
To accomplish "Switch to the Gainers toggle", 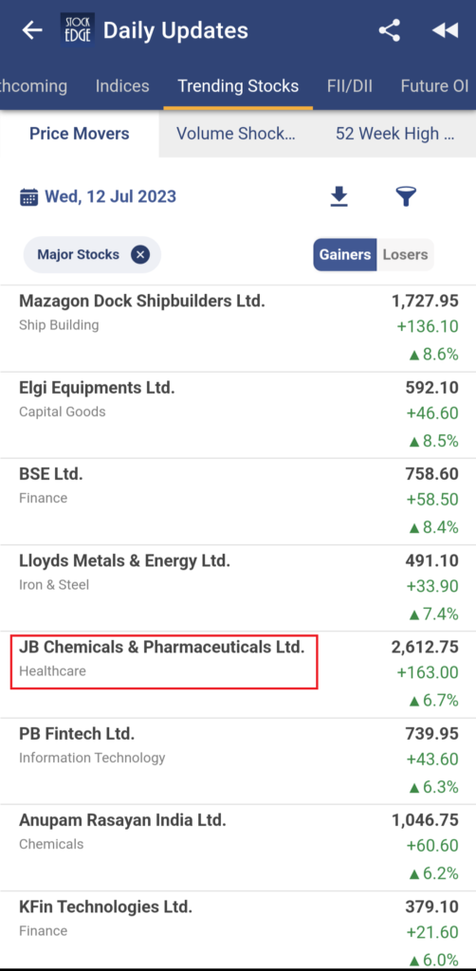I will [x=345, y=254].
